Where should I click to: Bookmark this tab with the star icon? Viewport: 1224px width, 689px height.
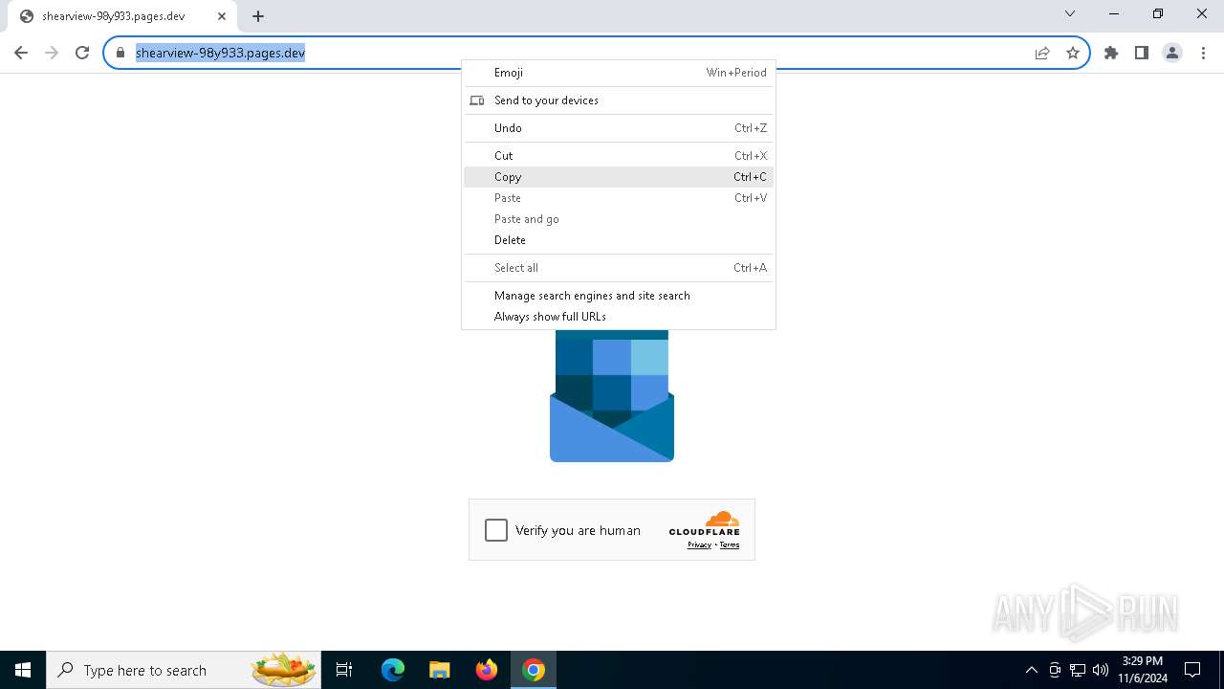tap(1073, 53)
